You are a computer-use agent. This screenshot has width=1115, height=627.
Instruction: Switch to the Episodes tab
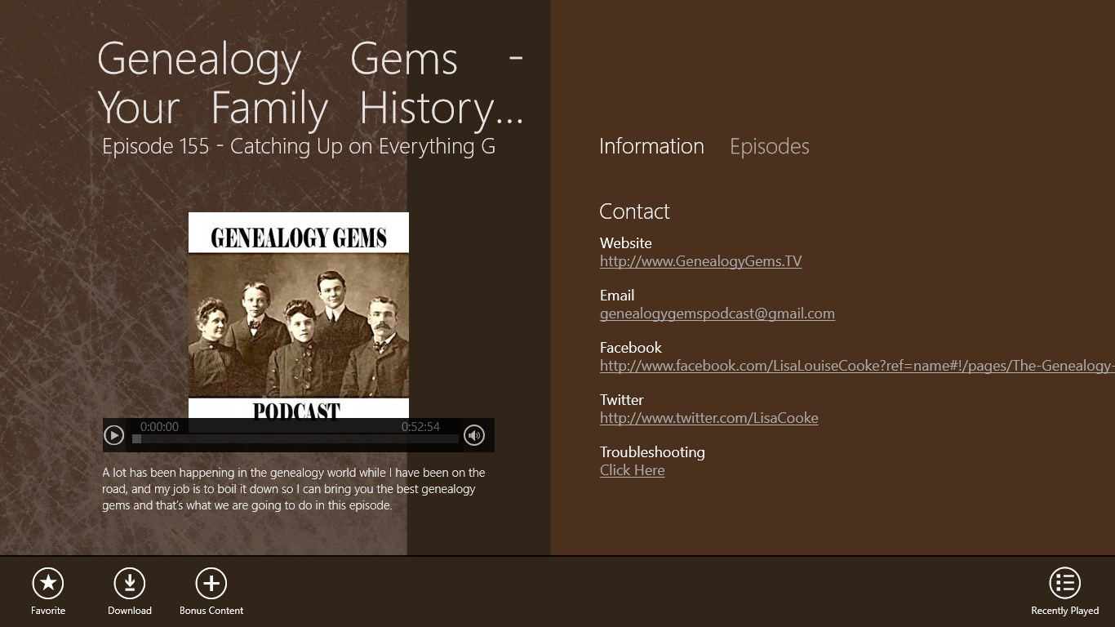[768, 146]
